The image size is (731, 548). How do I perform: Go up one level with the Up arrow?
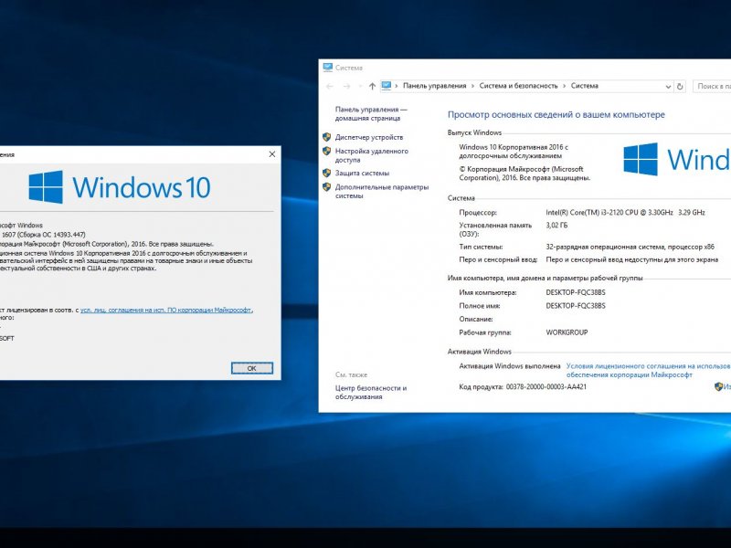372,86
